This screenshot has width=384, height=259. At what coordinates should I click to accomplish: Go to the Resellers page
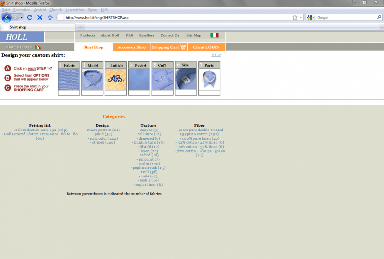146,35
